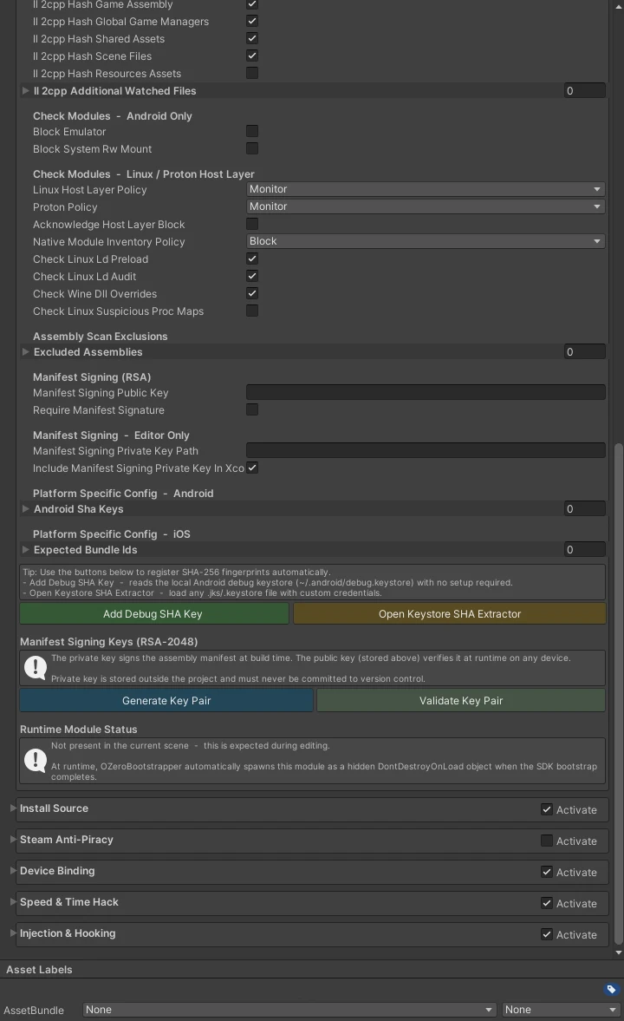Viewport: 624px width, 1021px height.
Task: Toggle Device Binding Activate checkbox
Action: tap(547, 872)
